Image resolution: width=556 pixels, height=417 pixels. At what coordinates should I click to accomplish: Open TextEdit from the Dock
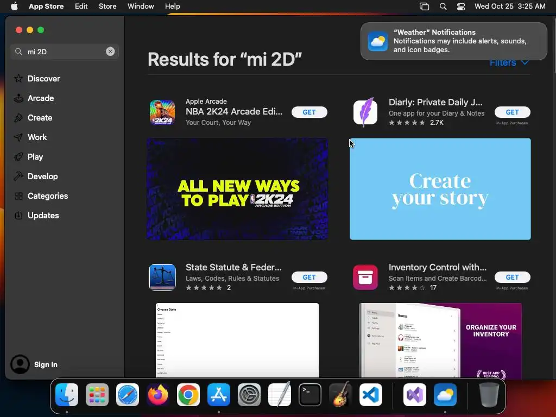(x=280, y=394)
